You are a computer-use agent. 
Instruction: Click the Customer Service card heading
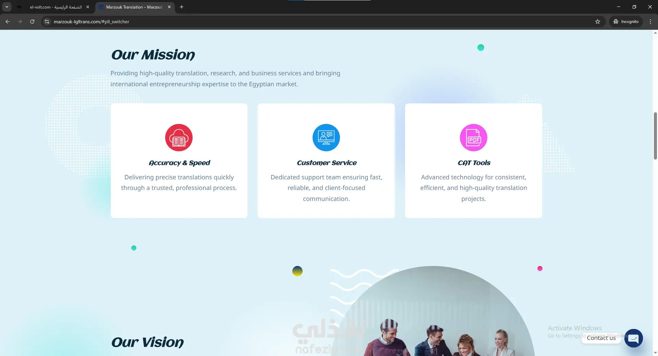coord(327,163)
